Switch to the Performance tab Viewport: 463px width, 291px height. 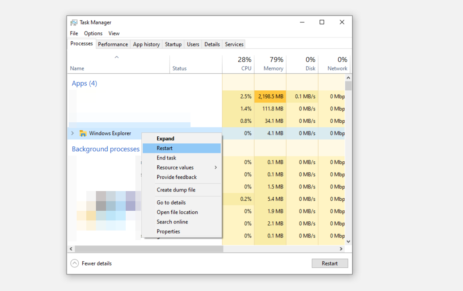pyautogui.click(x=113, y=44)
